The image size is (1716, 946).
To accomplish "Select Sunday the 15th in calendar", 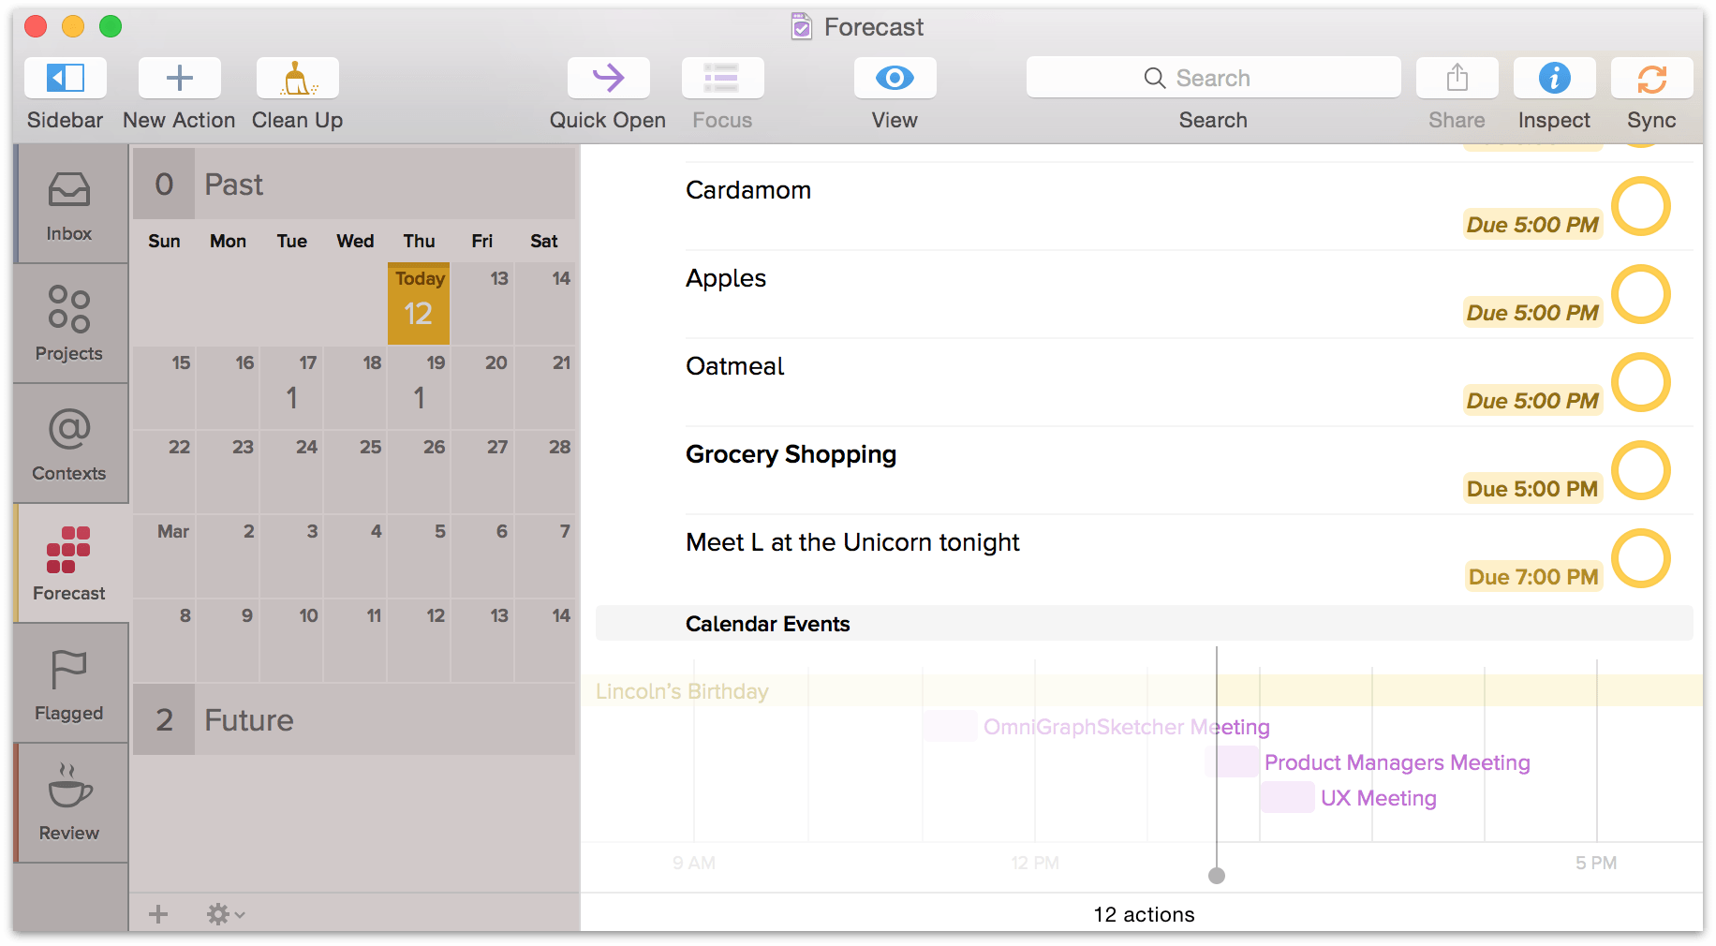I will tap(164, 388).
